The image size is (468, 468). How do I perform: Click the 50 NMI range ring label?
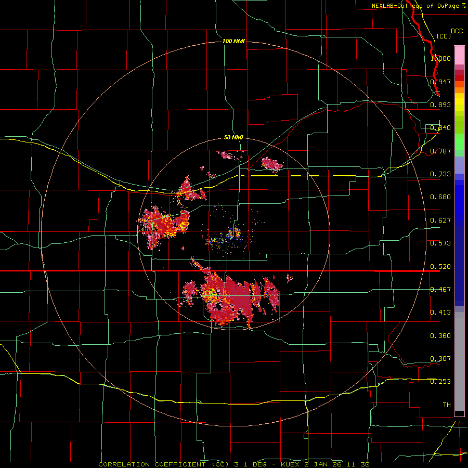click(233, 138)
